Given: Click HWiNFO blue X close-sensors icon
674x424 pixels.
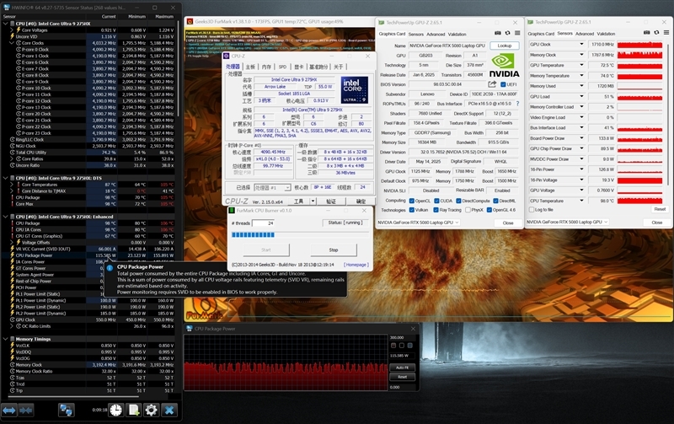Looking at the screenshot, I should click(169, 411).
